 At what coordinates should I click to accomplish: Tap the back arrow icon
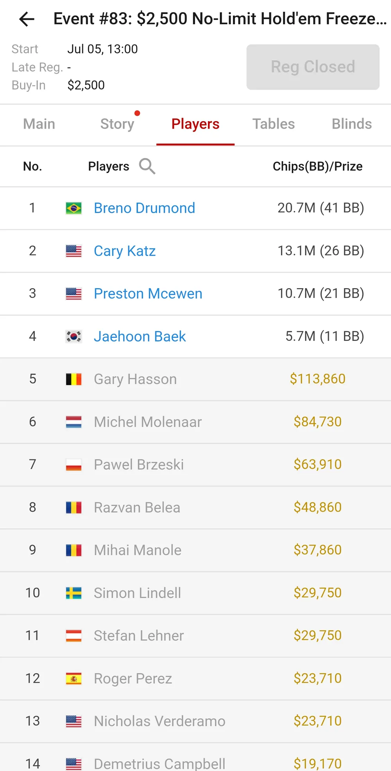[x=27, y=19]
